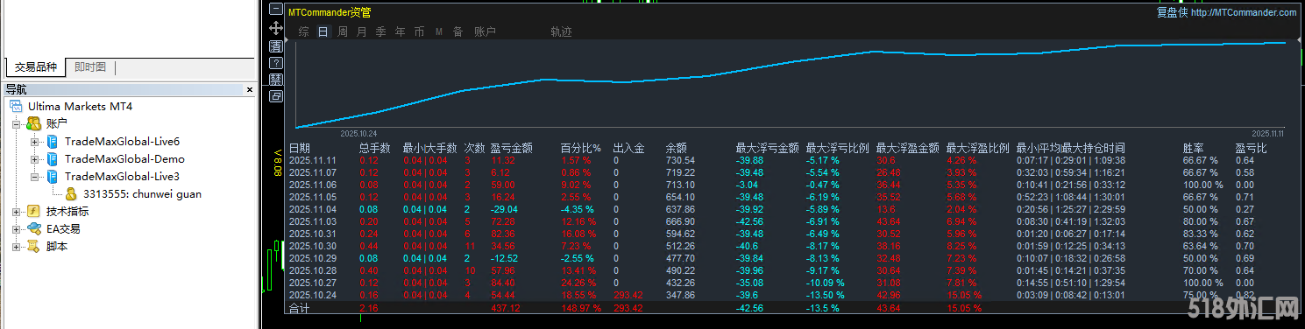Expand the 技术指标 node
Image resolution: width=1305 pixels, height=329 pixels.
point(17,212)
